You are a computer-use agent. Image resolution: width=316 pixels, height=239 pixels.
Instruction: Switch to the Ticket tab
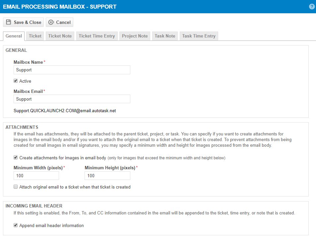[x=35, y=36]
